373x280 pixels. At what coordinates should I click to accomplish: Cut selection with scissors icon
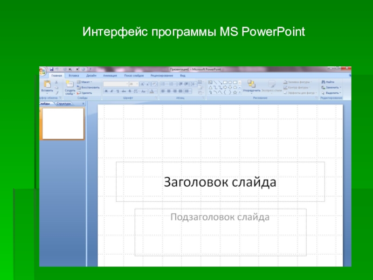56,82
